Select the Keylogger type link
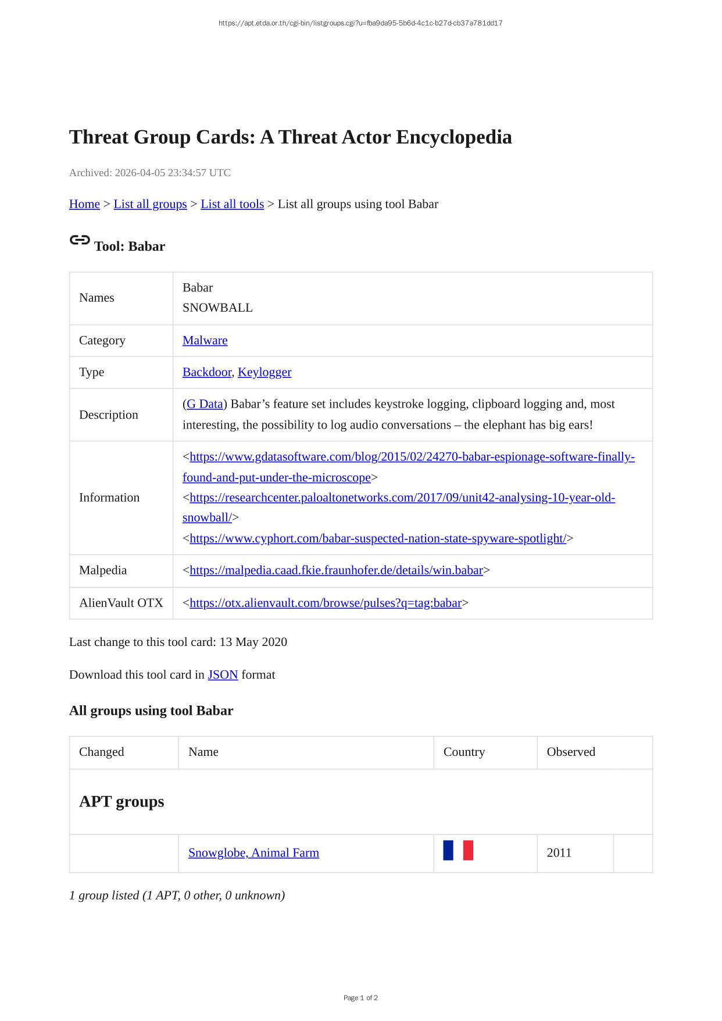The image size is (722, 1021). point(265,372)
